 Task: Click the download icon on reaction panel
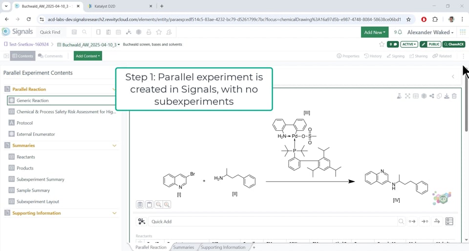tap(447, 96)
